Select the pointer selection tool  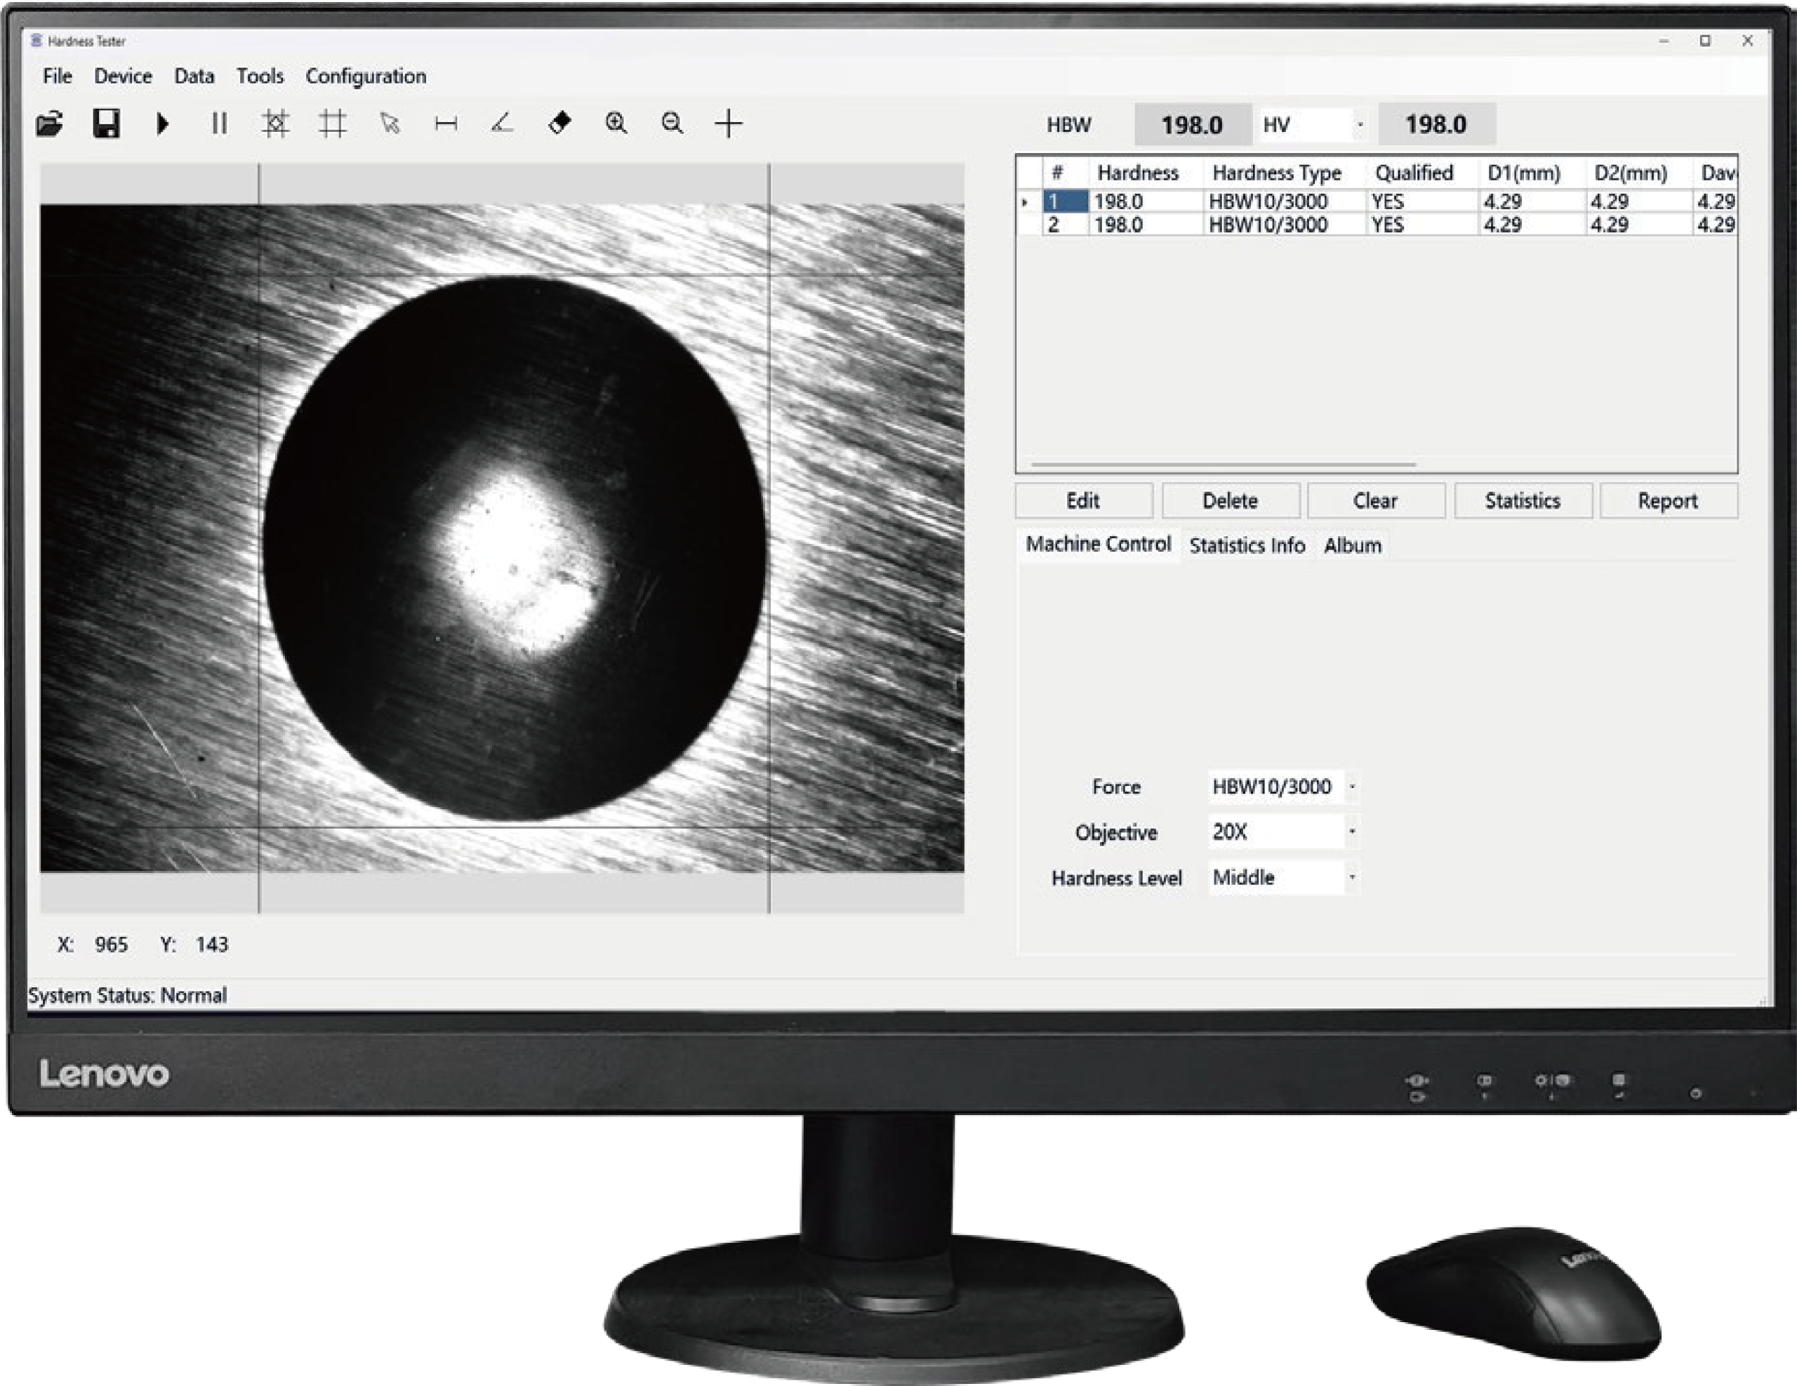coord(390,124)
